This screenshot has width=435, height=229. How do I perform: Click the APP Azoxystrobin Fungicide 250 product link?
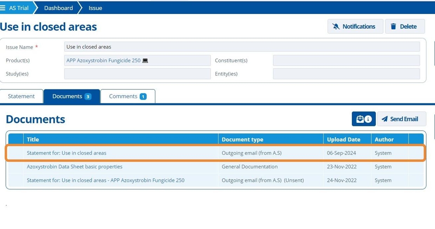(x=103, y=61)
